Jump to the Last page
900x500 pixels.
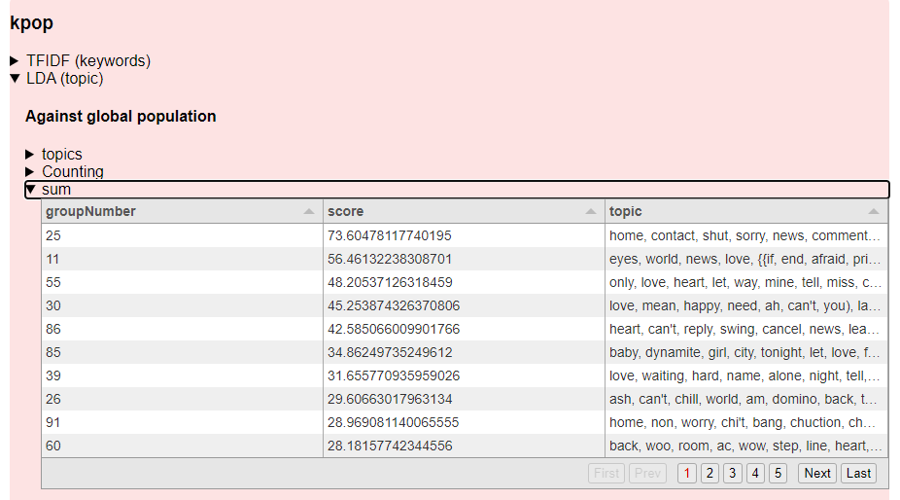click(858, 473)
